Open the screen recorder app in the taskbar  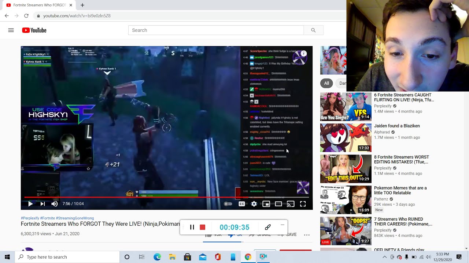click(263, 257)
